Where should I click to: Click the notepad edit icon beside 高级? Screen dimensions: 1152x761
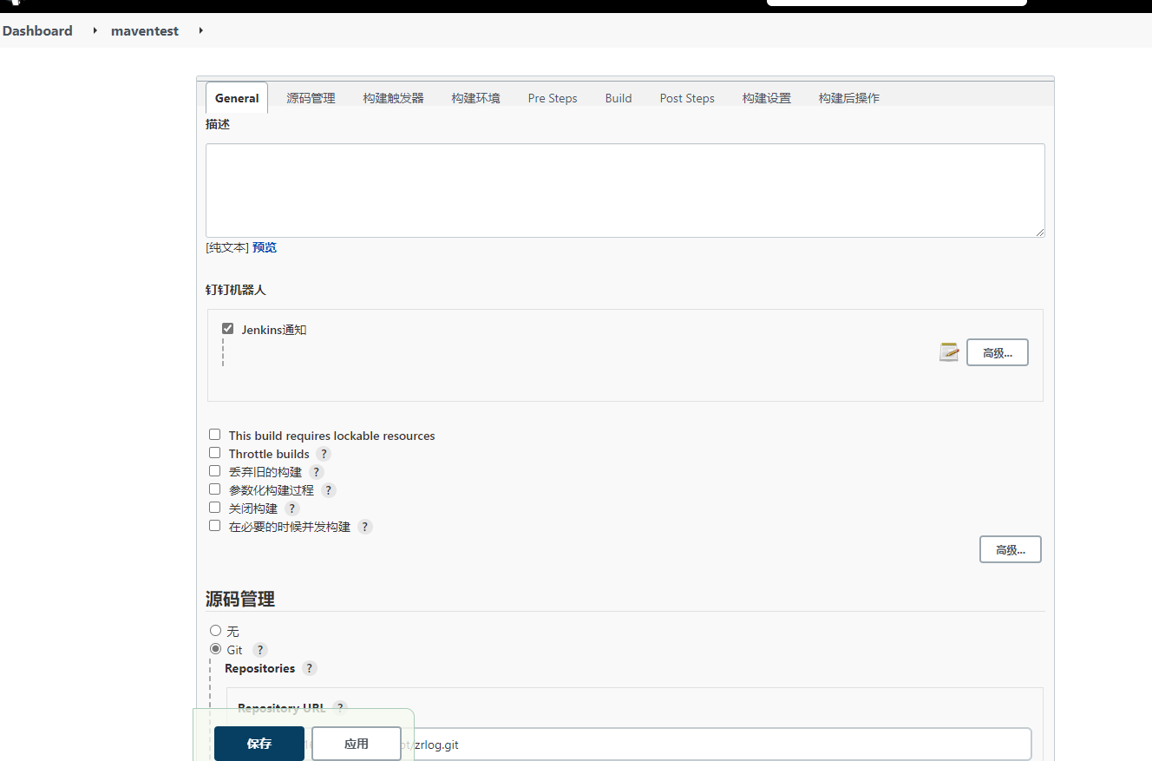[x=949, y=352]
